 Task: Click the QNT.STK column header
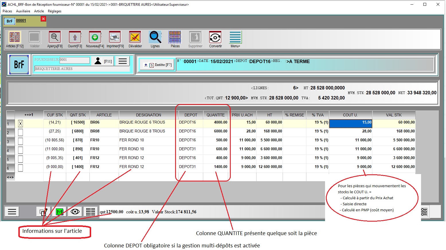coord(78,115)
